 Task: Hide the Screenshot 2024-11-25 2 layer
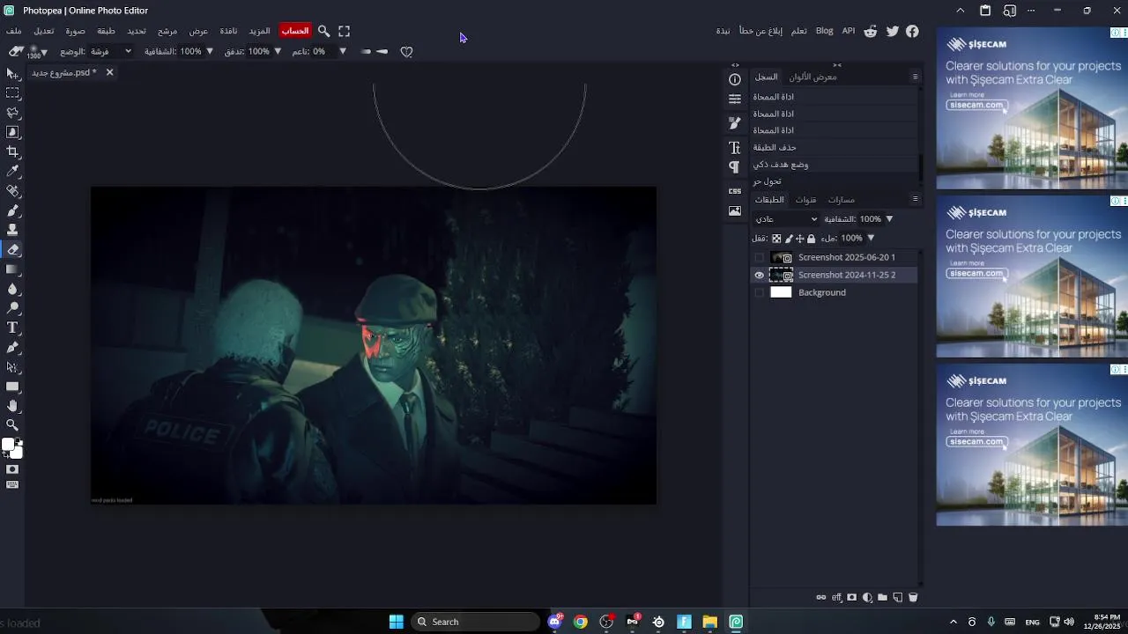tap(760, 275)
